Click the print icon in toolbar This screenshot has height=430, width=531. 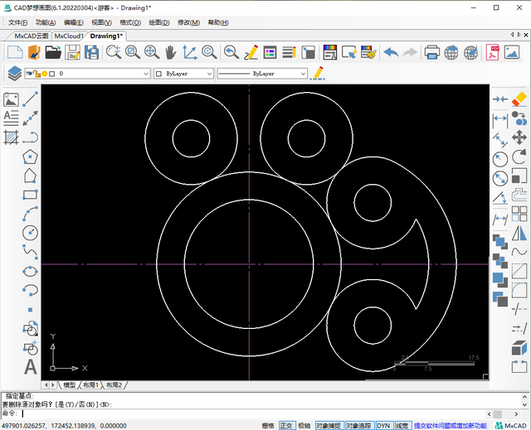coord(432,53)
